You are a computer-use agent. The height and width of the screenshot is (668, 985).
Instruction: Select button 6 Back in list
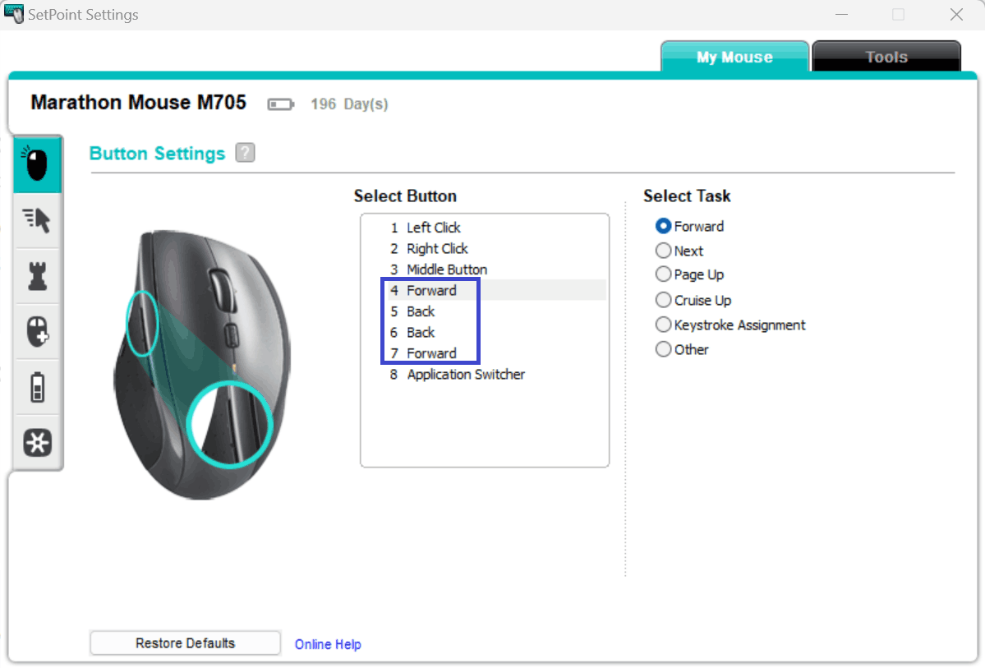click(485, 332)
